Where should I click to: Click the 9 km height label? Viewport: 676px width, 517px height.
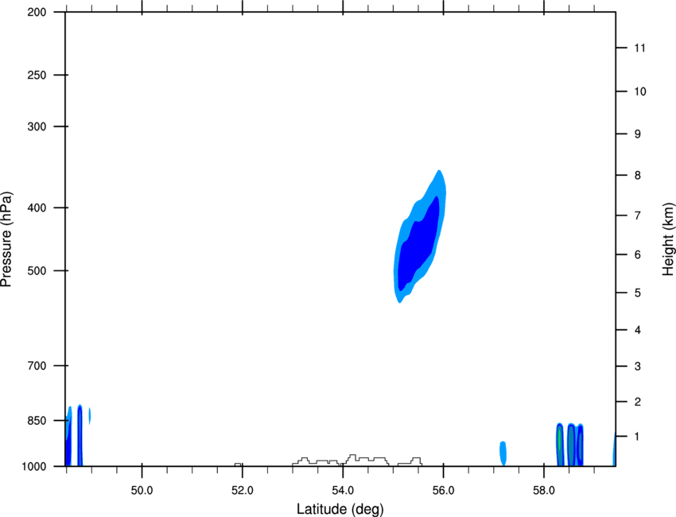[638, 134]
